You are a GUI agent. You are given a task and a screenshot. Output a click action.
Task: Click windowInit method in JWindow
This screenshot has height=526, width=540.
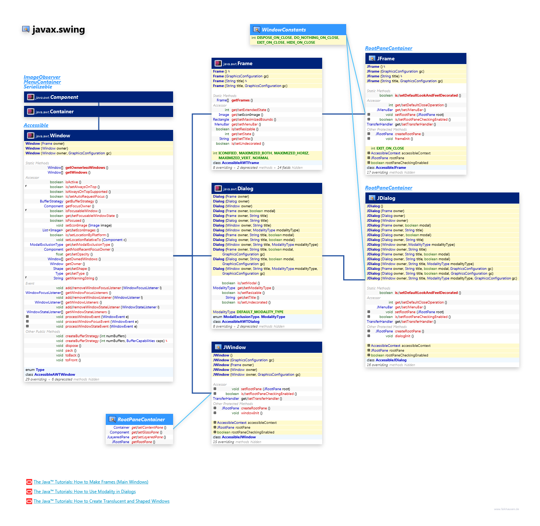point(250,413)
